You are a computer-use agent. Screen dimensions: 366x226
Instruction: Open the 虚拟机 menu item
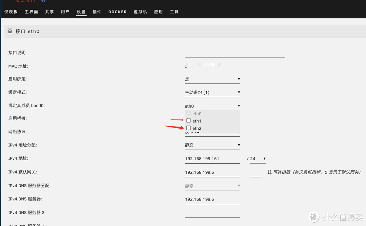tap(140, 12)
